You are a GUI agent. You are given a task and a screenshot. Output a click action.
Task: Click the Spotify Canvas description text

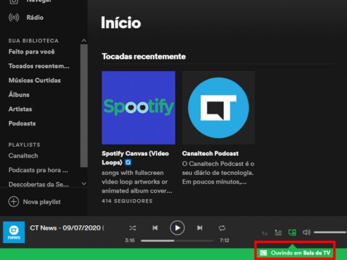[x=137, y=182]
